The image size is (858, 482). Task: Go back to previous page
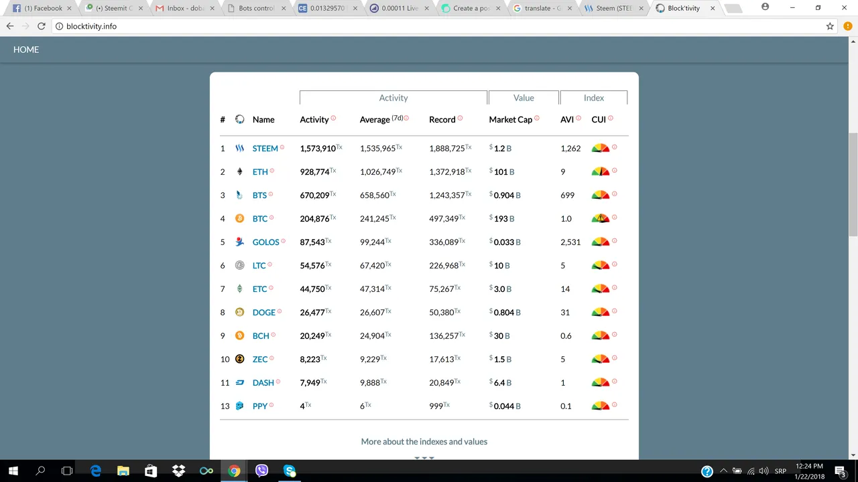tap(10, 26)
